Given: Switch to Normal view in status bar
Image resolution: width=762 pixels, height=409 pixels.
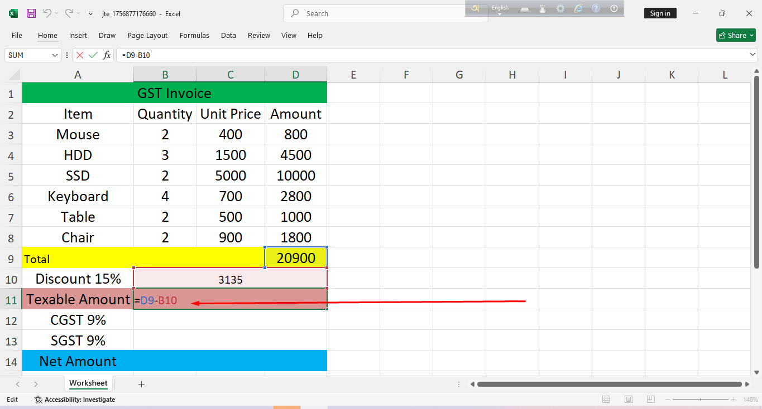Looking at the screenshot, I should [x=606, y=400].
